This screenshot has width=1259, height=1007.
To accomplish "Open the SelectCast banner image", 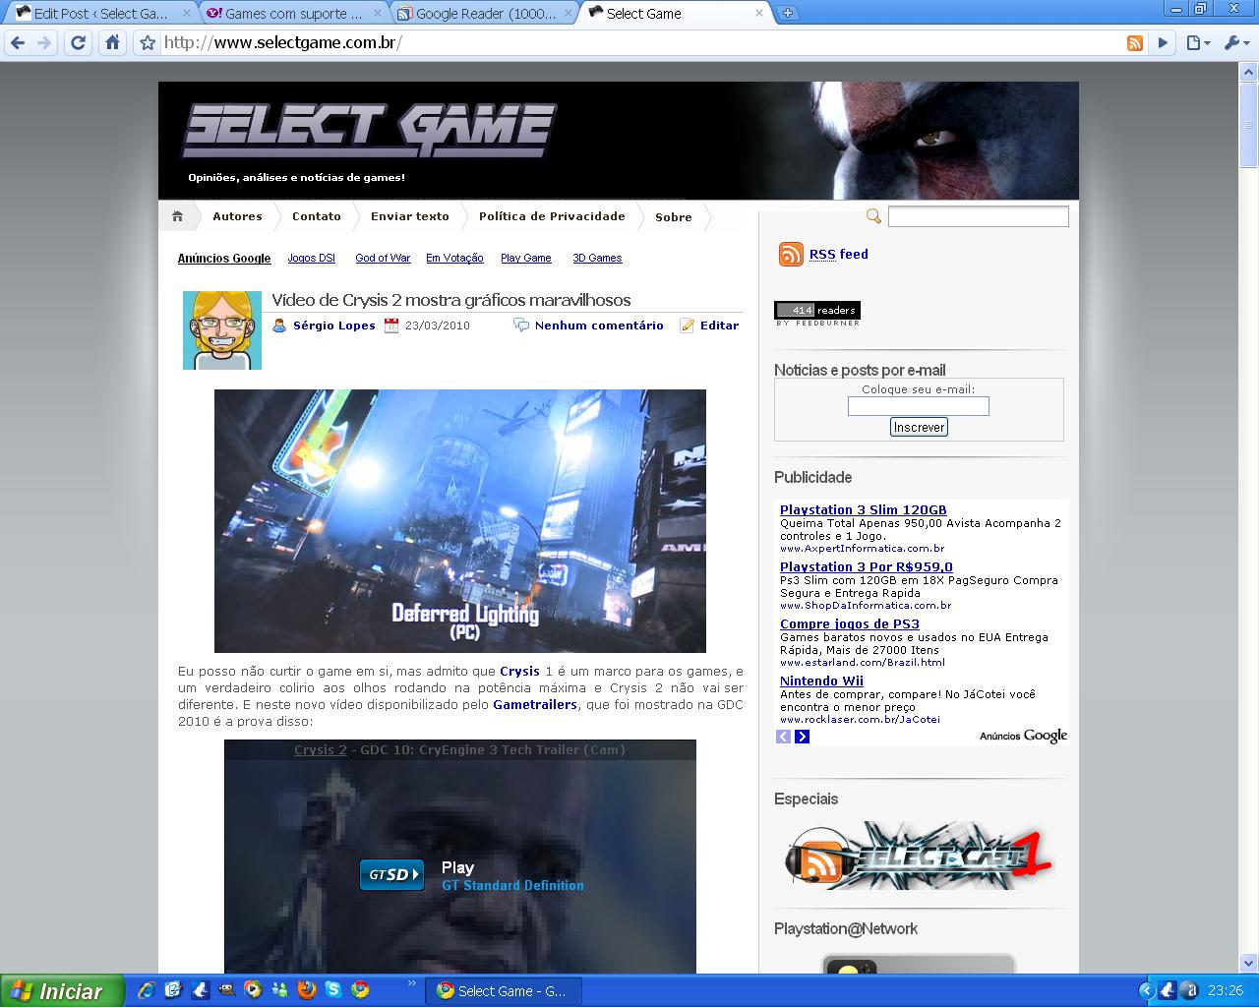I will pos(917,857).
